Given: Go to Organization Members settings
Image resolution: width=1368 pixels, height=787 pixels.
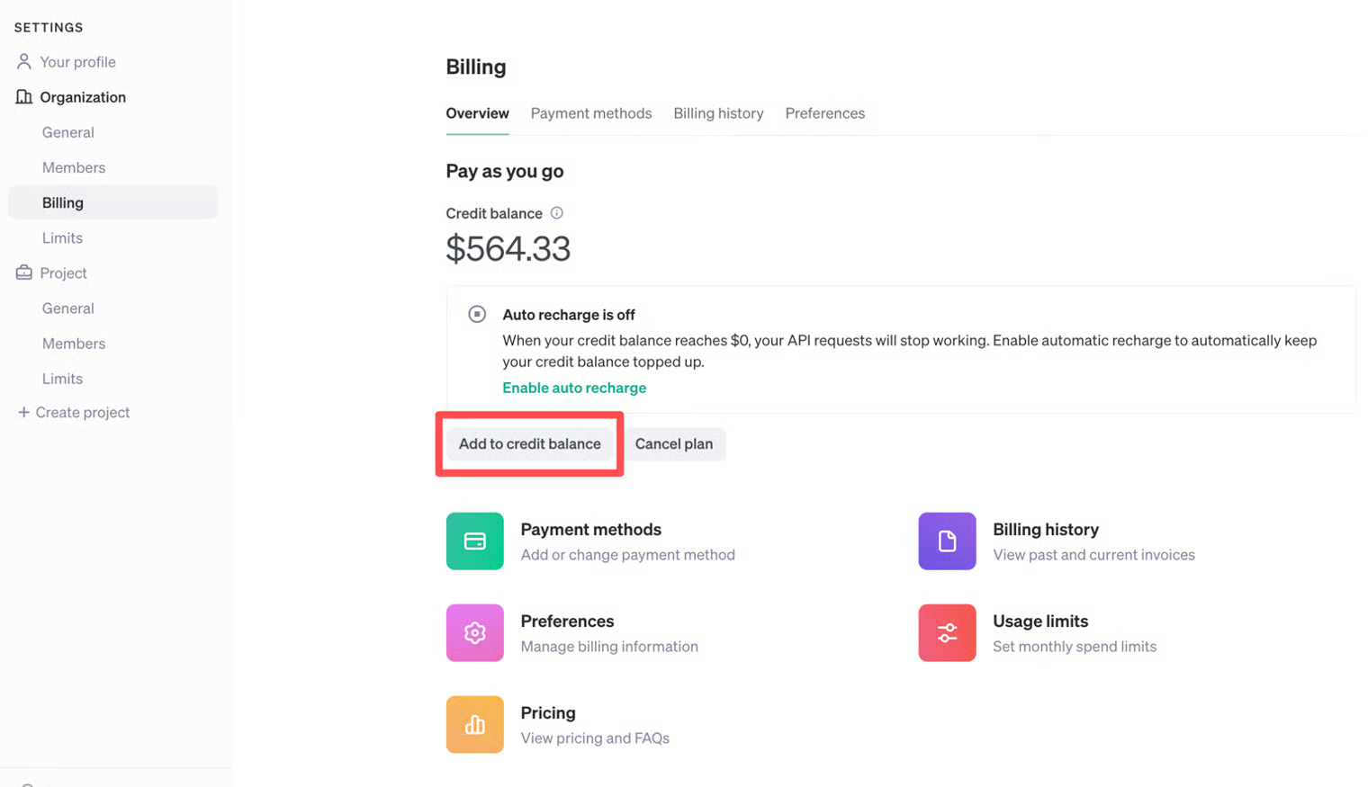Looking at the screenshot, I should pyautogui.click(x=74, y=167).
